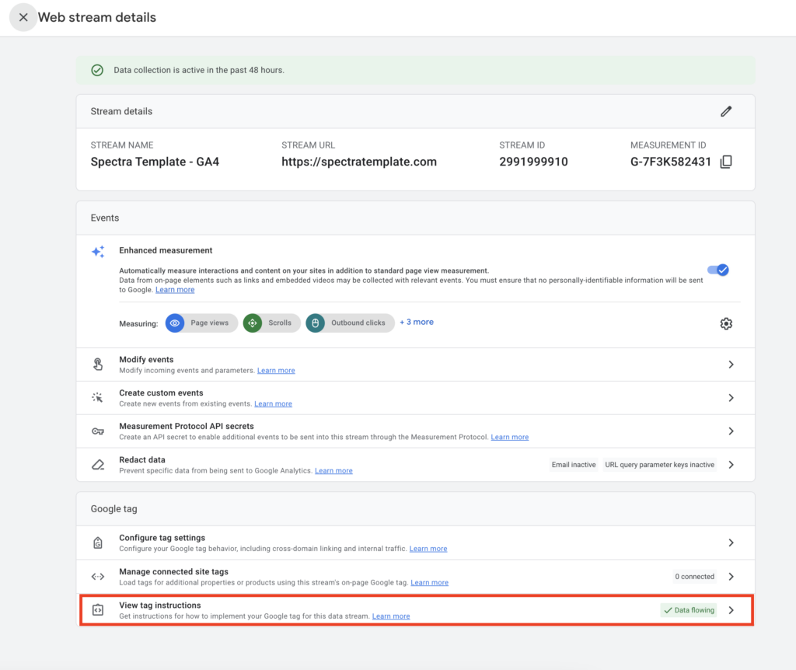Screen dimensions: 796x670
Task: Open Learn more for Configure tag settings
Action: pyautogui.click(x=428, y=549)
